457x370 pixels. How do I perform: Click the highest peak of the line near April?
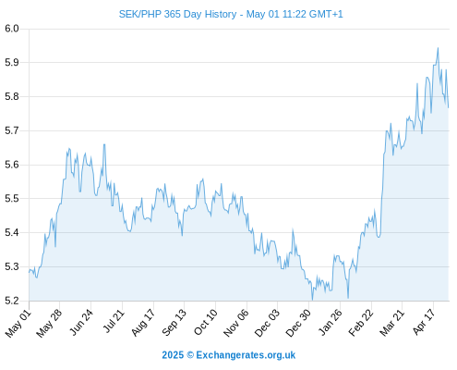click(438, 48)
